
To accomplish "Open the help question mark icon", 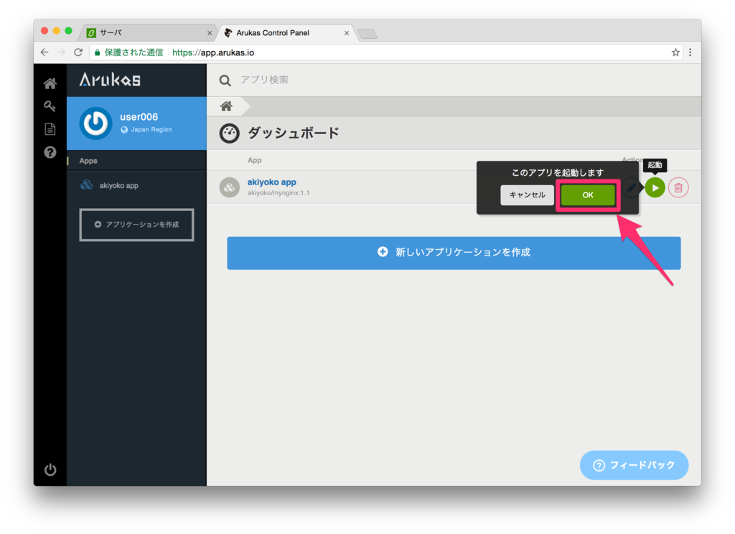I will 50,152.
